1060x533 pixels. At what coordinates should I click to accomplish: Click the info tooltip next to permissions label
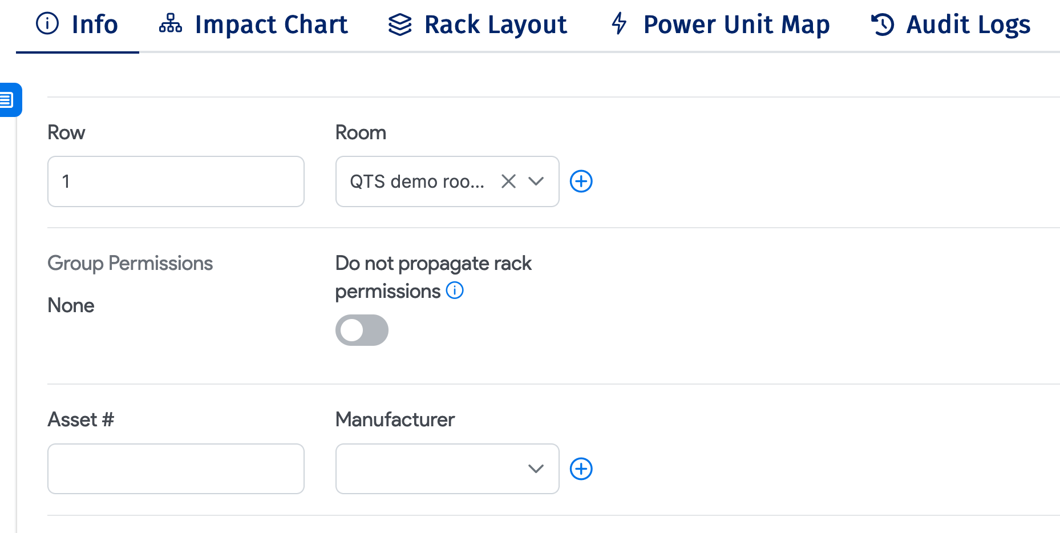[x=455, y=291]
